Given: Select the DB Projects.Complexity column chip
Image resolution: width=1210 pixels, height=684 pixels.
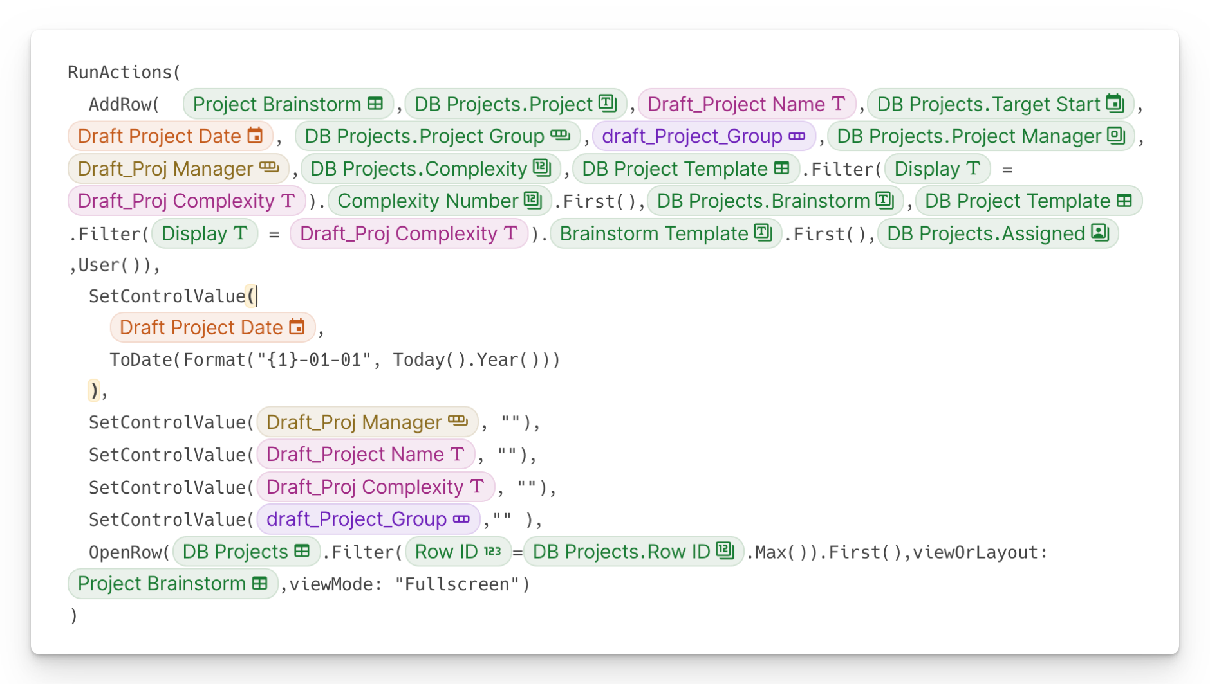Looking at the screenshot, I should click(430, 168).
